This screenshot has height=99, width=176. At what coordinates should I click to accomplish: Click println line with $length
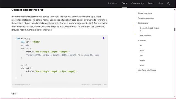[48, 52]
